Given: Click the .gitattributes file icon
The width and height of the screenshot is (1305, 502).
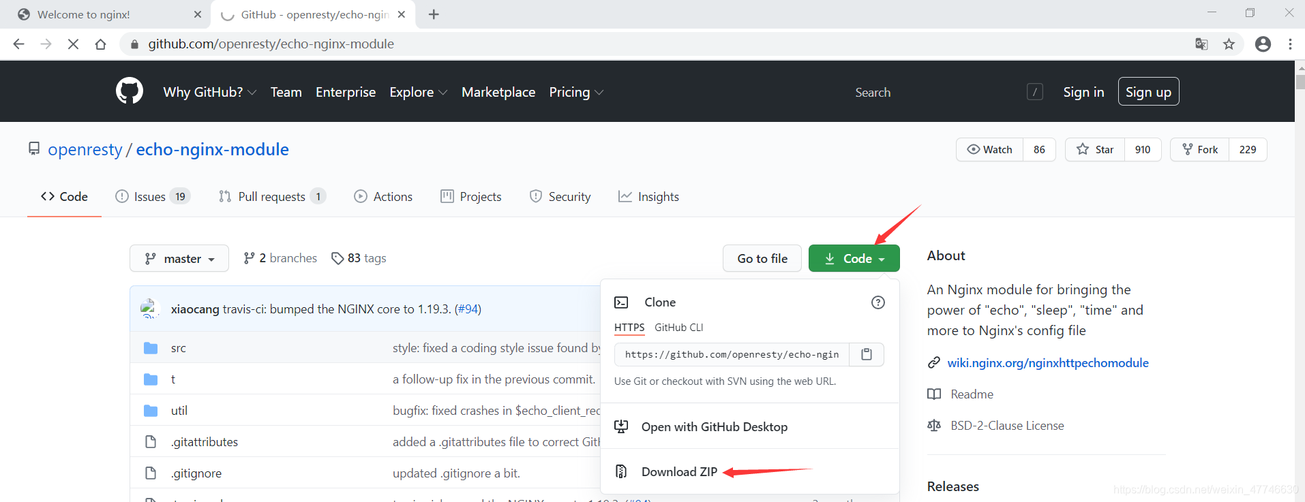Looking at the screenshot, I should 151,442.
